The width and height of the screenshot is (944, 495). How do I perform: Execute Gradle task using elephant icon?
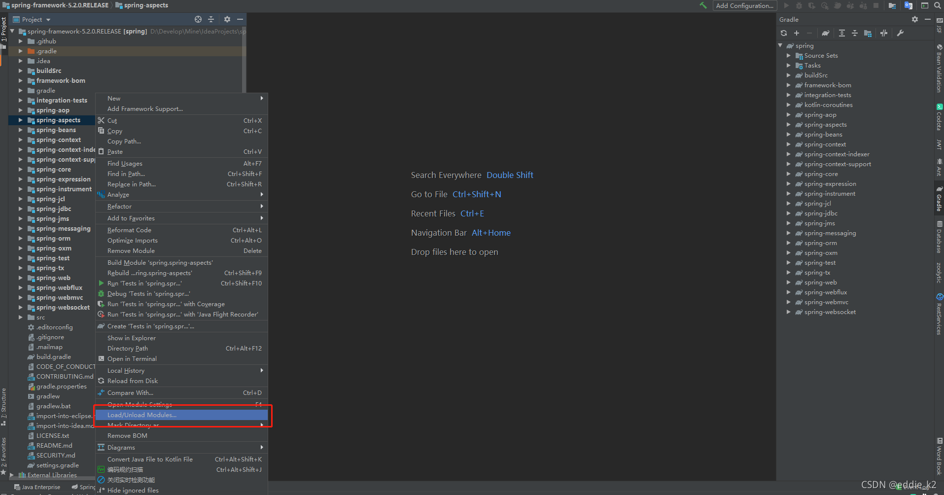(x=826, y=33)
